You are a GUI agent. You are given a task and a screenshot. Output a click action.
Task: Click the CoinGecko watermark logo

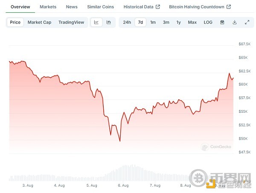pos(216,146)
